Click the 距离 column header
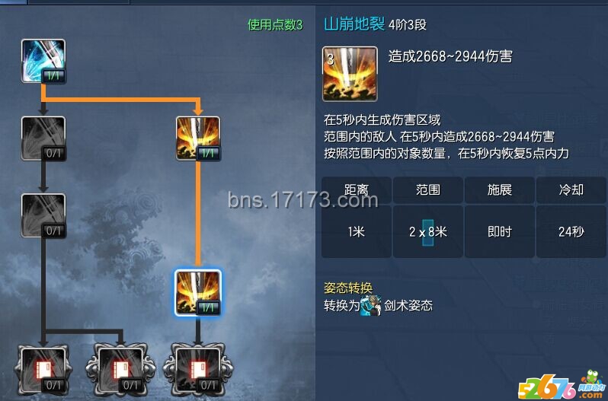 tap(357, 189)
